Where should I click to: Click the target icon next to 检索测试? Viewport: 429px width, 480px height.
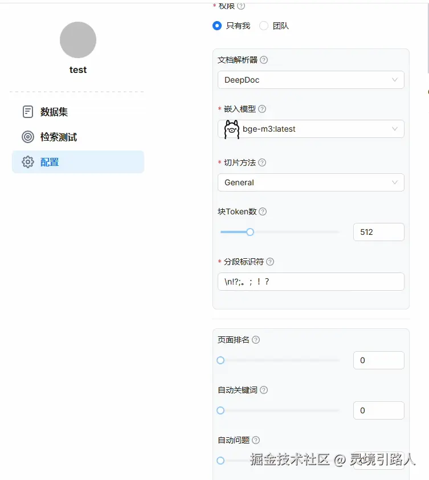pos(27,137)
